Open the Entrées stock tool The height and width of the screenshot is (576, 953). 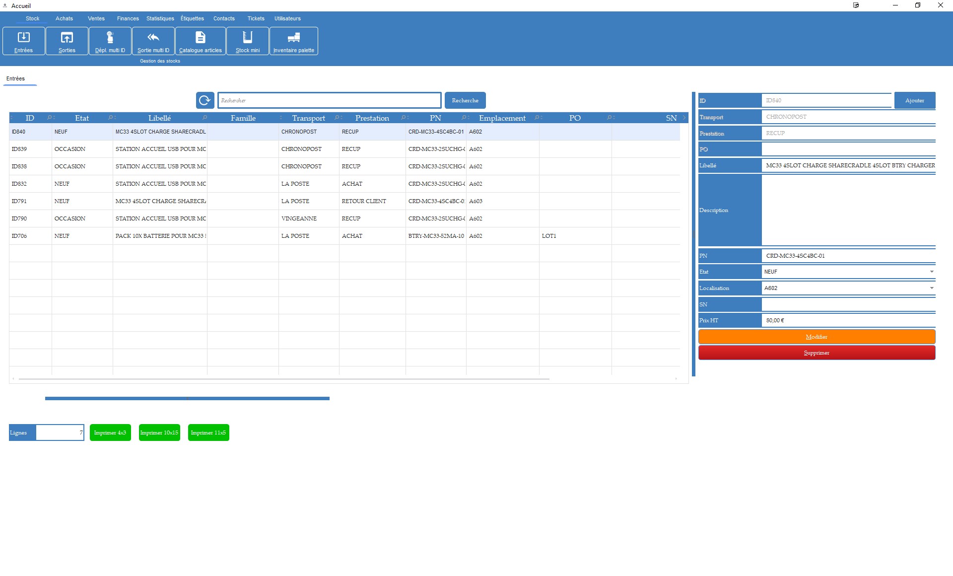click(23, 41)
